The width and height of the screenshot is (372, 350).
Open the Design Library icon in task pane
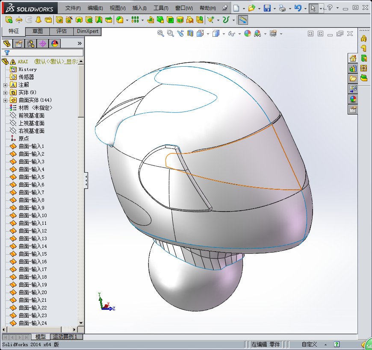353,68
